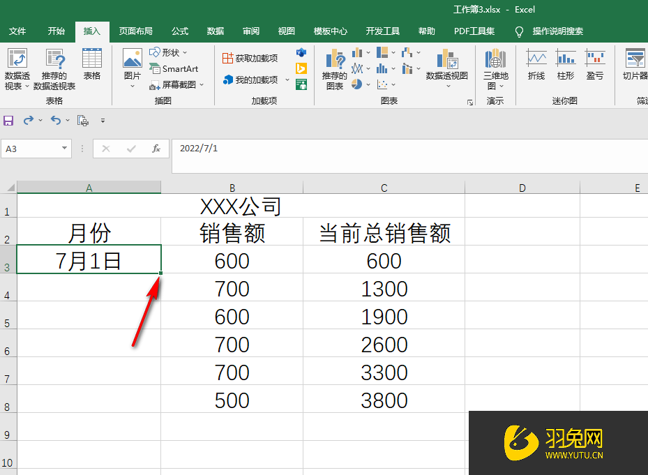Insert a PivotTable
648x475 pixels.
point(17,69)
